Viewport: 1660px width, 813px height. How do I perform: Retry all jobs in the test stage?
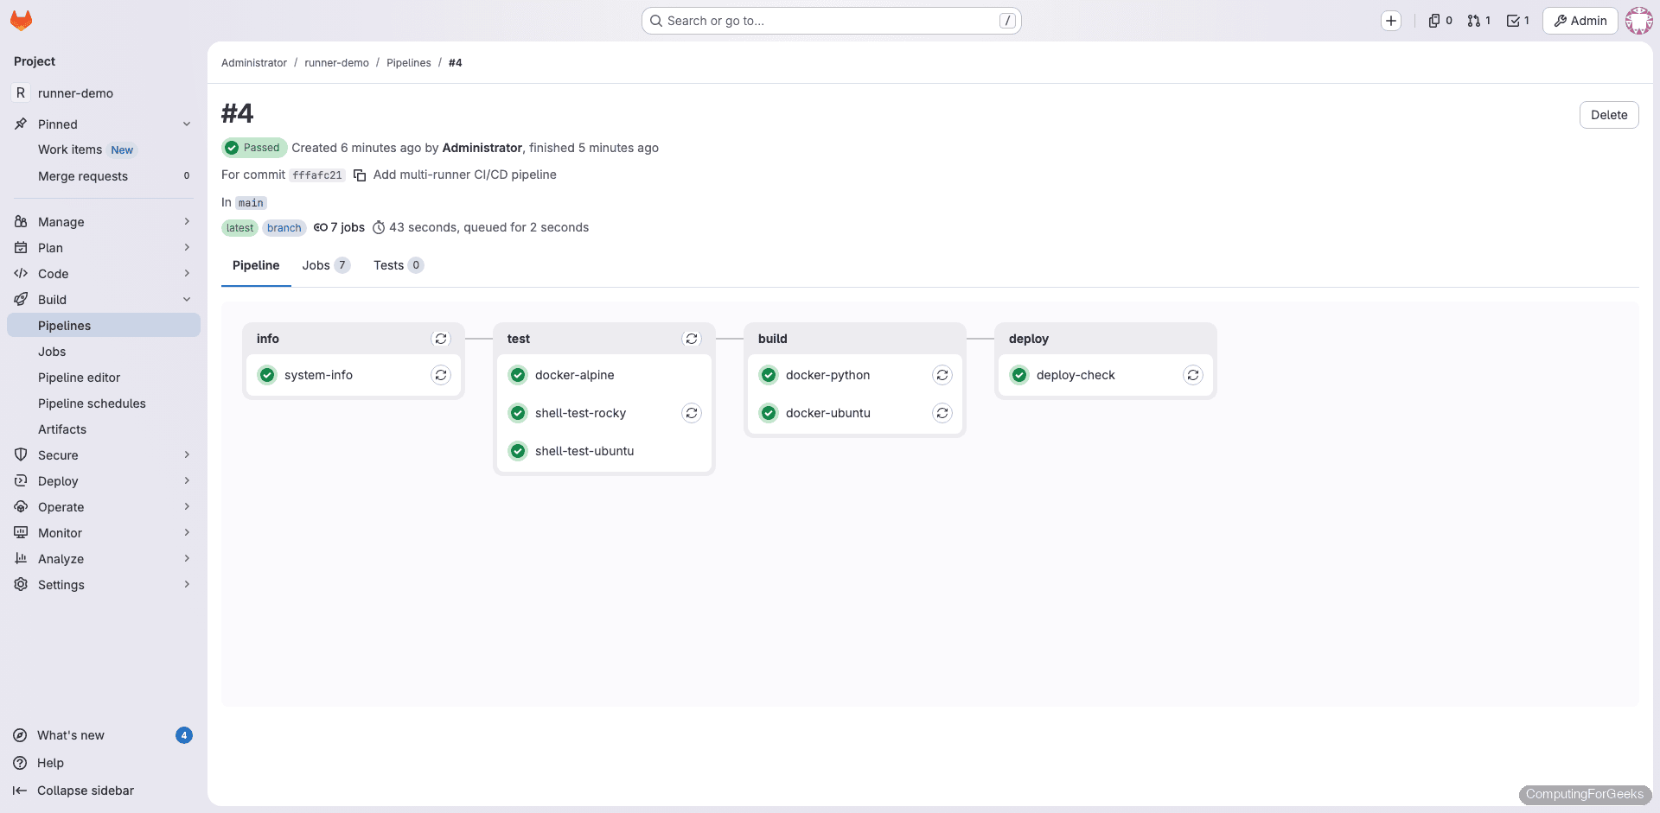692,339
